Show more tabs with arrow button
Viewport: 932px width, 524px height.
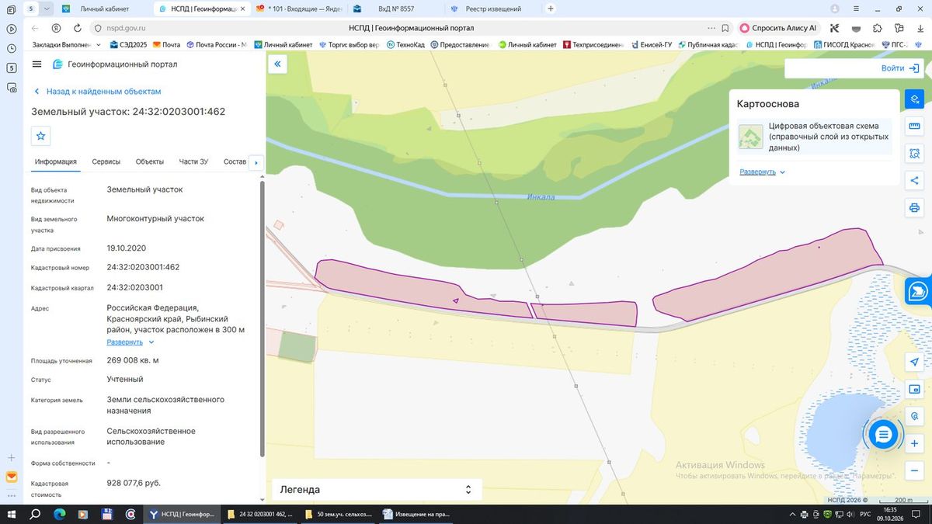point(256,163)
